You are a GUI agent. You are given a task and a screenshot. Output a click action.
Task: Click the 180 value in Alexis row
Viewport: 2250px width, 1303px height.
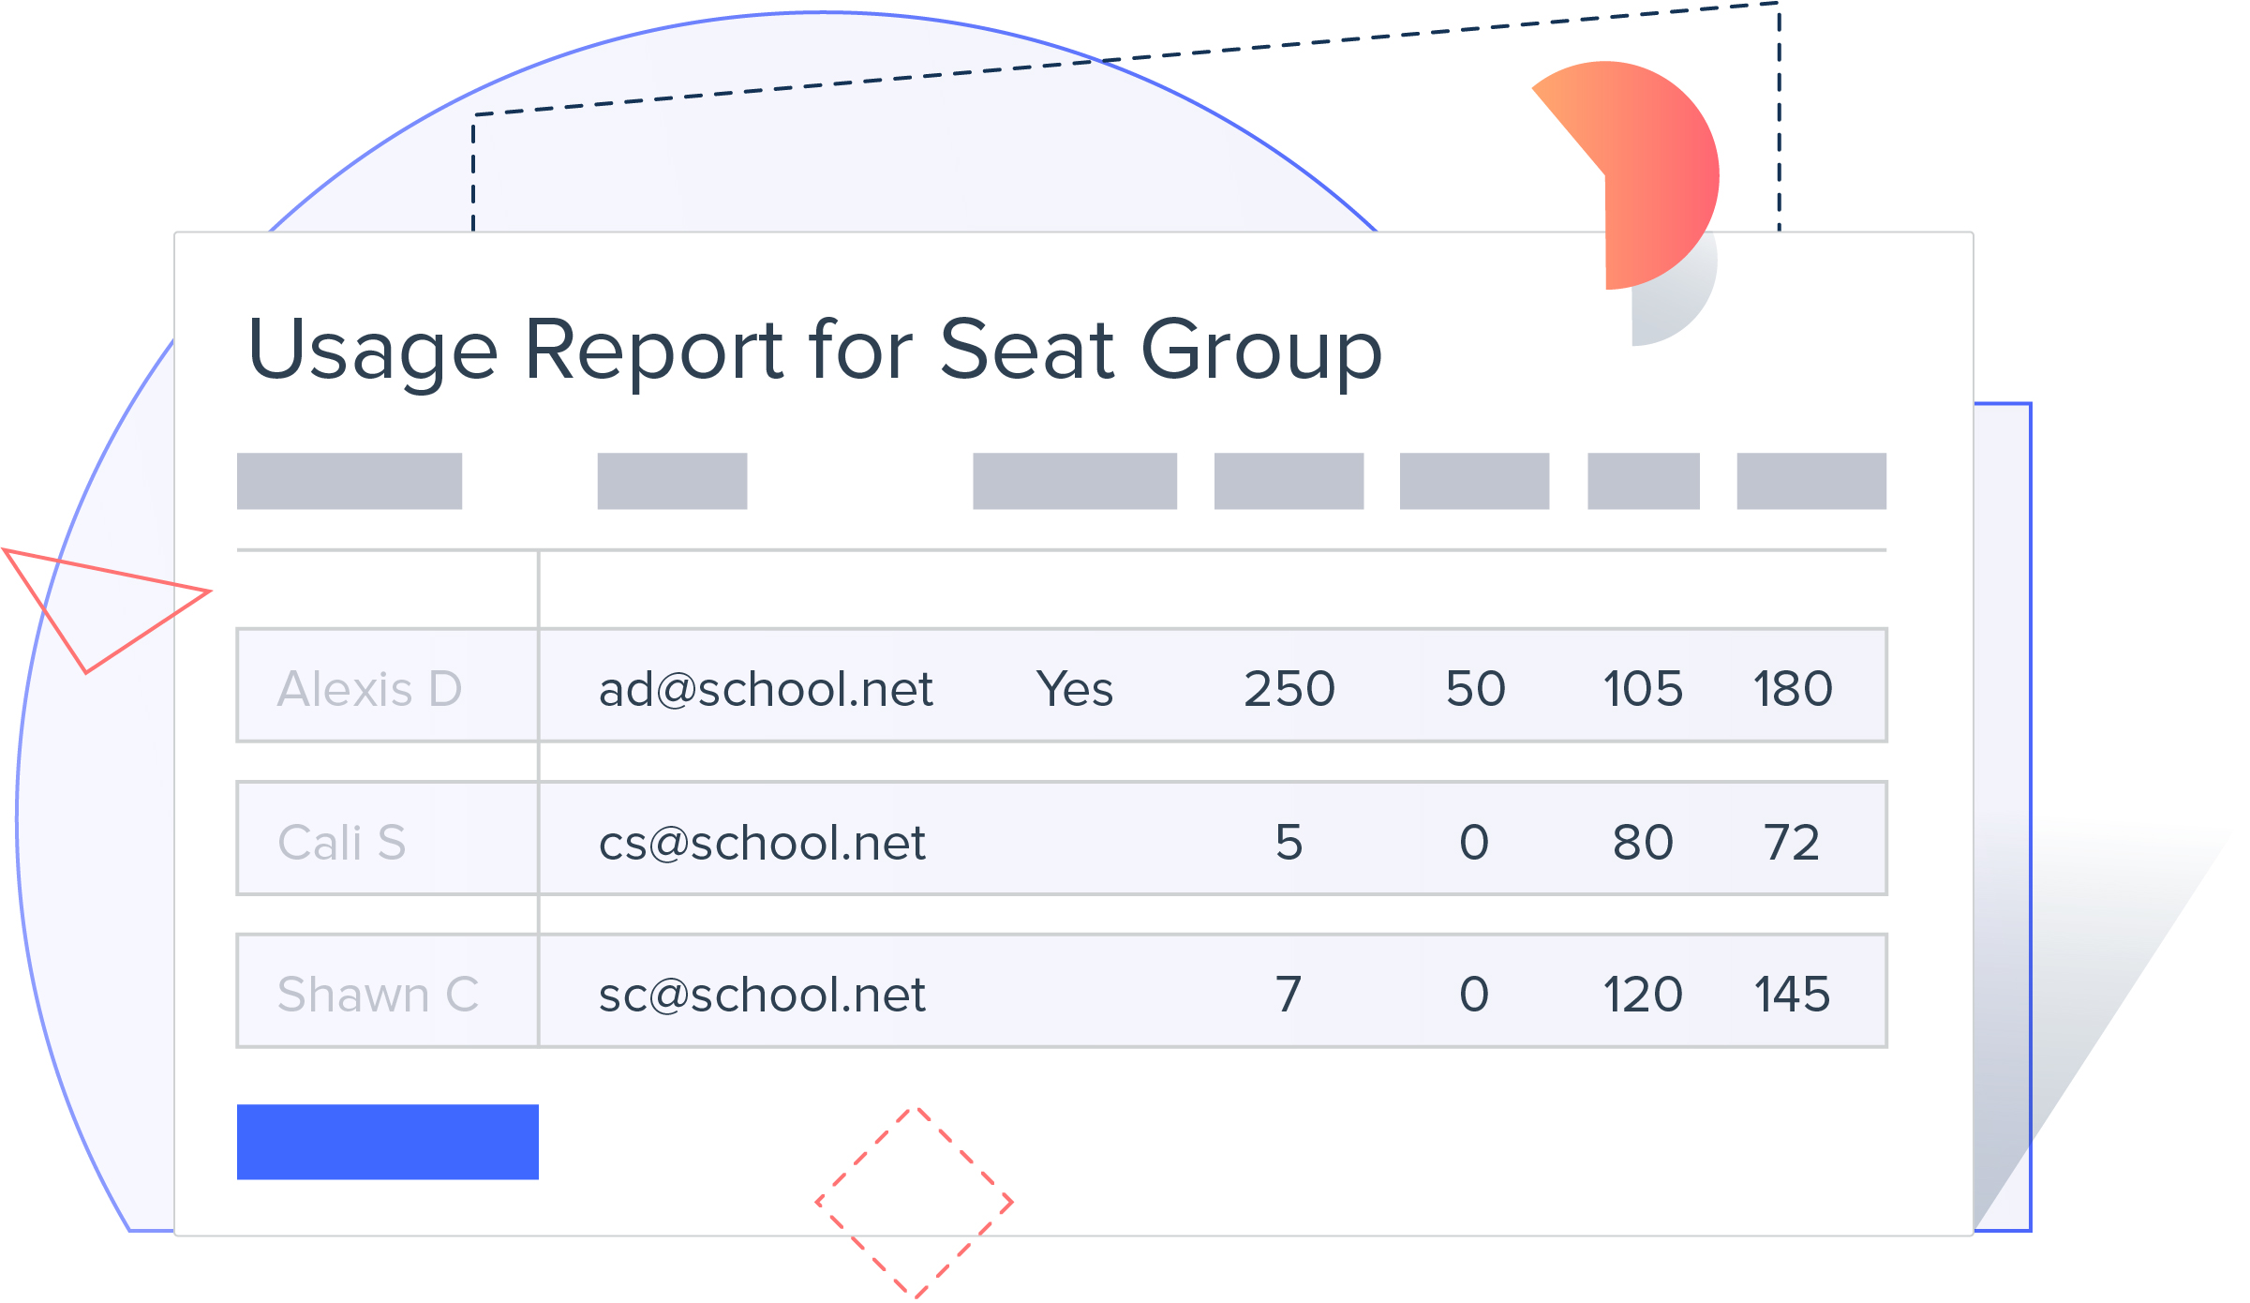point(1792,689)
